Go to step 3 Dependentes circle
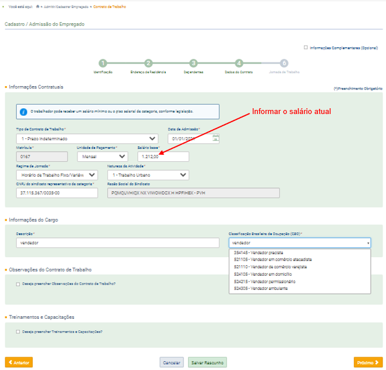 193,63
